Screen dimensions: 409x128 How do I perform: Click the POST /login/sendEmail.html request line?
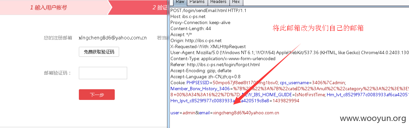coord(208,11)
